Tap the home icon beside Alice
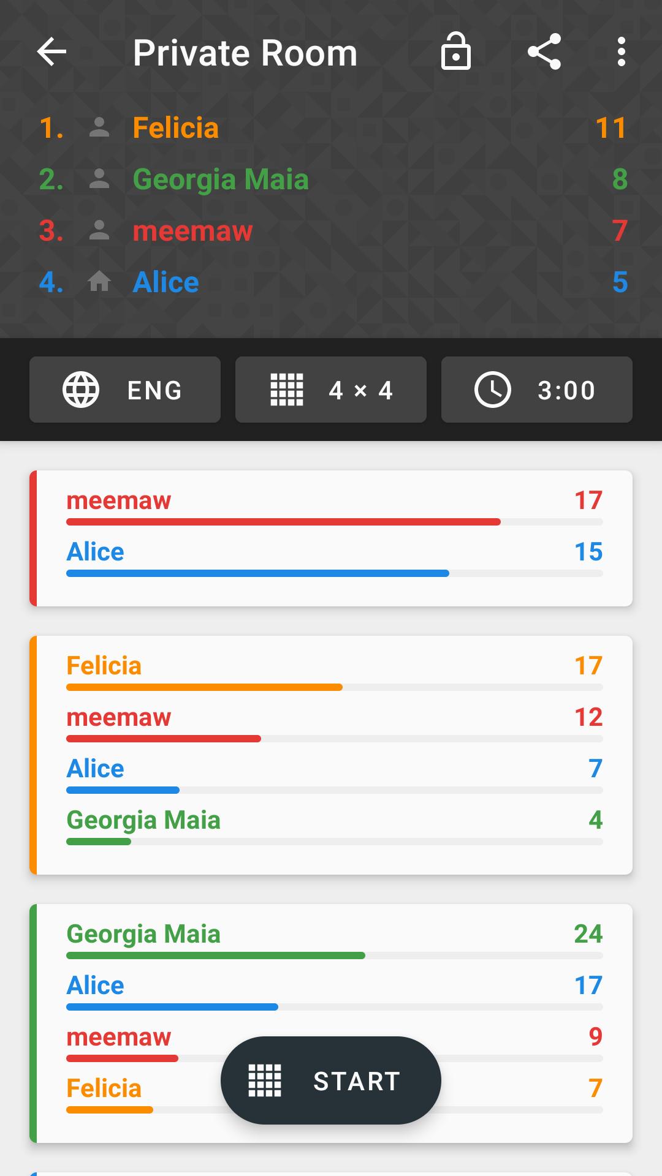Image resolution: width=662 pixels, height=1176 pixels. 99,282
